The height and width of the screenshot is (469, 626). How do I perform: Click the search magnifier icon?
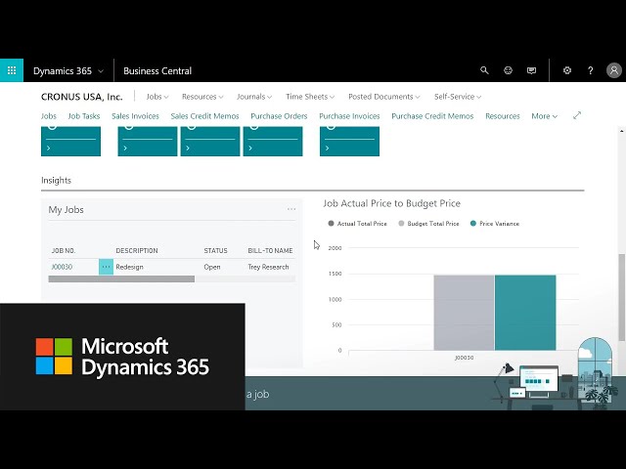click(484, 70)
